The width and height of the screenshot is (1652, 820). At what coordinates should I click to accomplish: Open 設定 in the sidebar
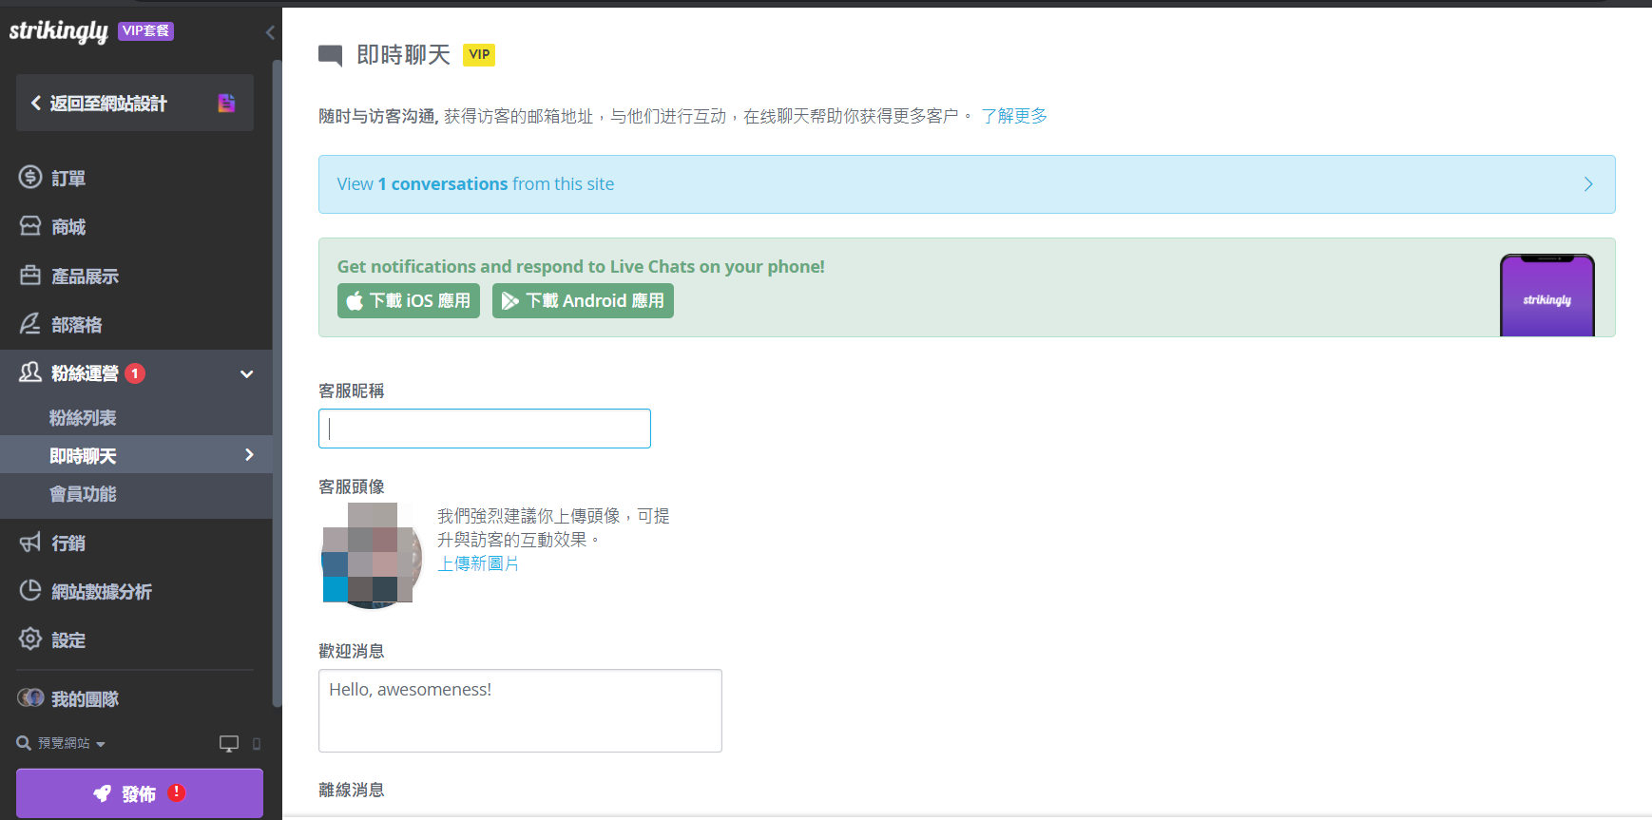pyautogui.click(x=68, y=640)
